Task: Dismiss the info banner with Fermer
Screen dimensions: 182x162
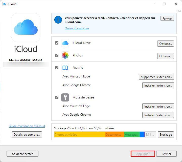Action: (x=167, y=18)
